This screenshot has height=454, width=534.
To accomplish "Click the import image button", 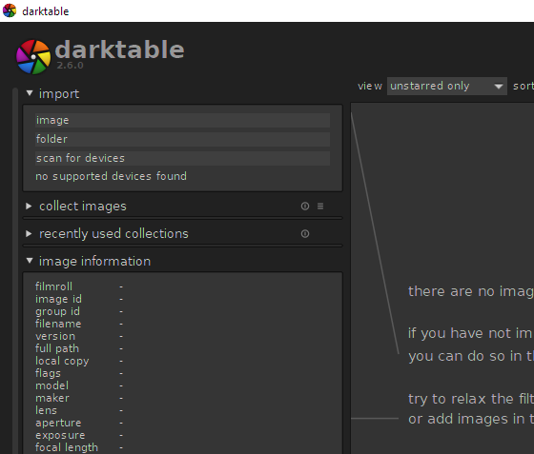I will (182, 120).
